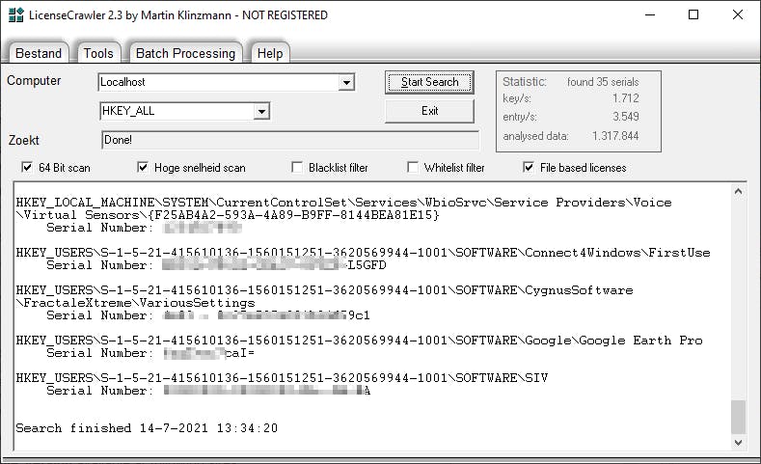
Task: Enable the Blacklist filter checkbox
Action: click(x=297, y=168)
